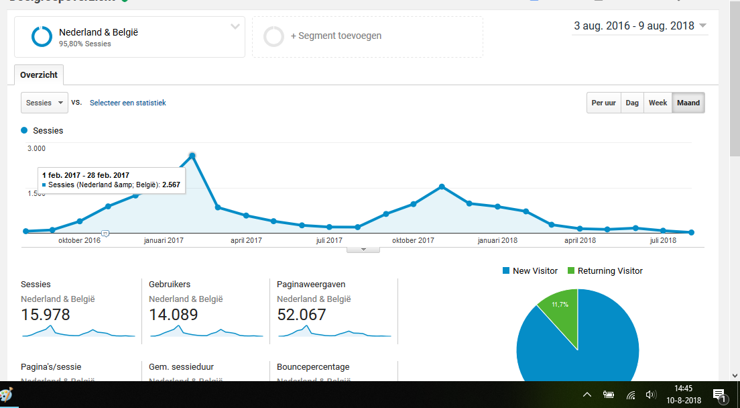
Task: Open the Sessies metric dropdown
Action: point(44,103)
